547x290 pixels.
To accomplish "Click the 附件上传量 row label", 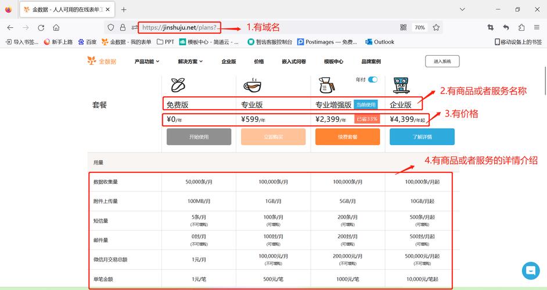I will pyautogui.click(x=106, y=201).
